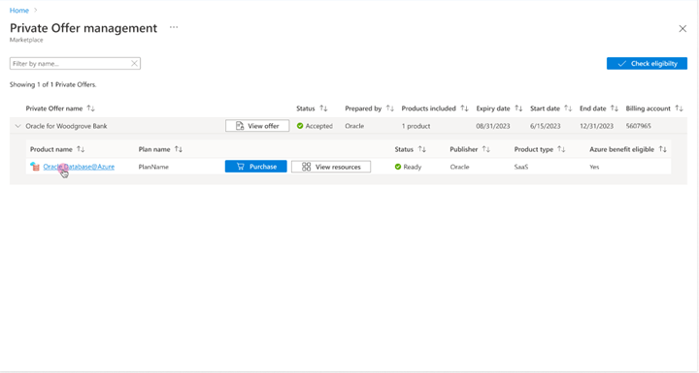This screenshot has width=699, height=373.
Task: Click the Oracle database product icon
Action: click(35, 167)
